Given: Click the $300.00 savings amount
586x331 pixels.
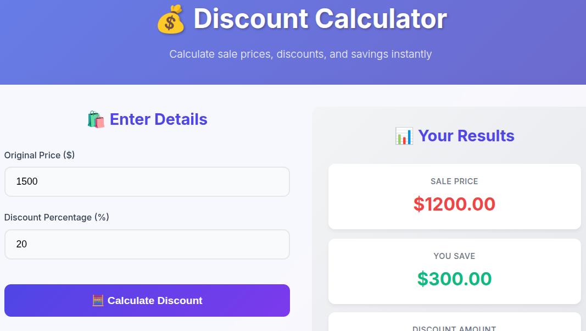Looking at the screenshot, I should (x=454, y=279).
